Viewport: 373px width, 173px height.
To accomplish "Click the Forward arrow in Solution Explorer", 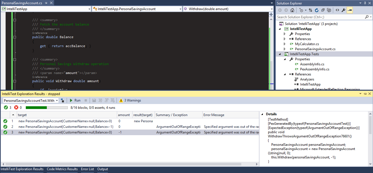I will point(286,10).
